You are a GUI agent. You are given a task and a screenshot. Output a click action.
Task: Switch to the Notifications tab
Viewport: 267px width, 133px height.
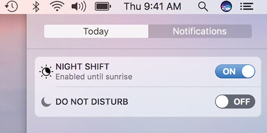tap(200, 32)
